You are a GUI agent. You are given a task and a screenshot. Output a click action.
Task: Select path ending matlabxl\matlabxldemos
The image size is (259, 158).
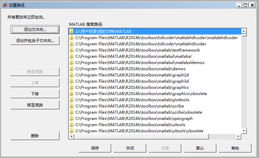[155, 63]
